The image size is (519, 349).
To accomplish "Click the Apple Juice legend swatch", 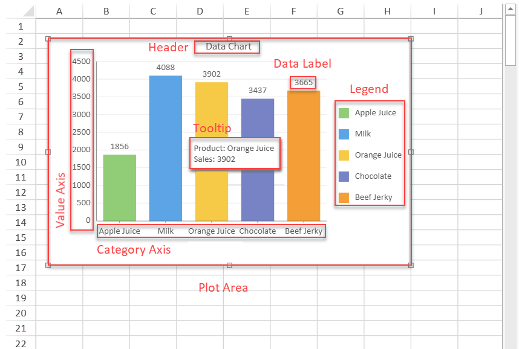I will tap(344, 113).
